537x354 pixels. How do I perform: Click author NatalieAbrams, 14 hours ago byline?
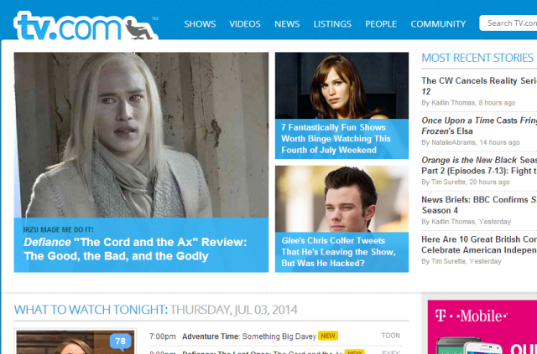[x=471, y=142]
